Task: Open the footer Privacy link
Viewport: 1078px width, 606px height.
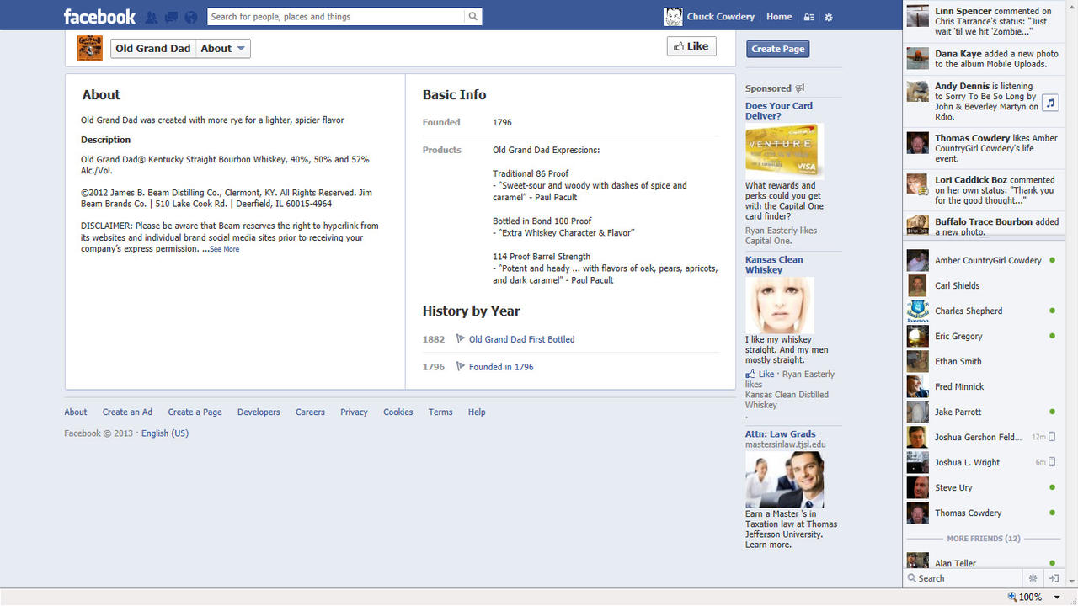Action: coord(354,412)
